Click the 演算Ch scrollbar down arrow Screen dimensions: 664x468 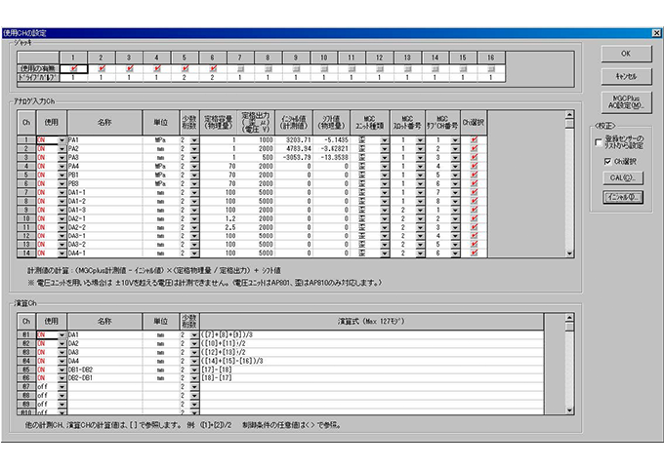569,410
